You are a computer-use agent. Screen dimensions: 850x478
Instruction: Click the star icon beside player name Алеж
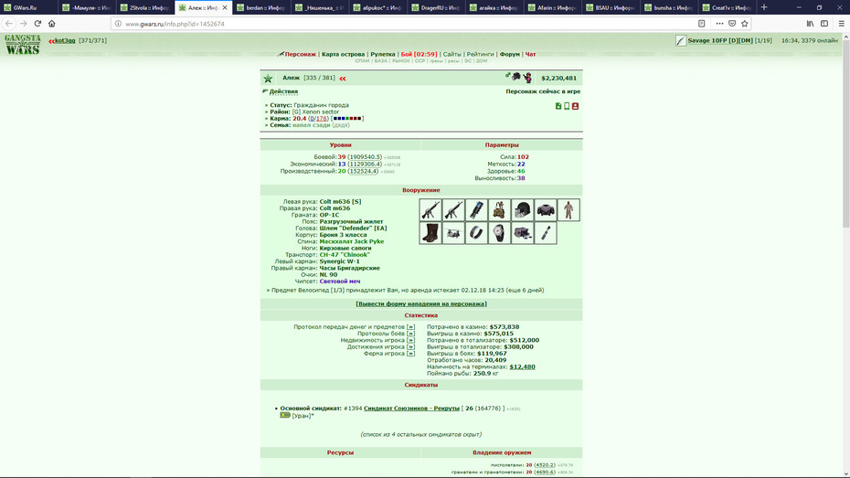pyautogui.click(x=268, y=79)
